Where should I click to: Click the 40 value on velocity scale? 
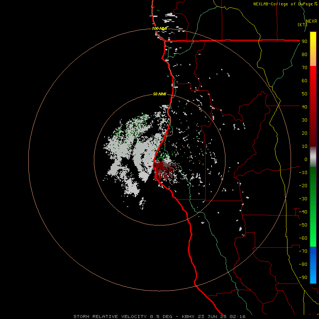304,107
